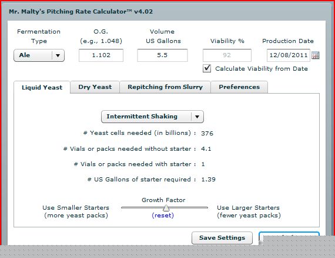Click the Volume field showing 5.5
Viewport: 335px width, 258px height.
coord(162,55)
